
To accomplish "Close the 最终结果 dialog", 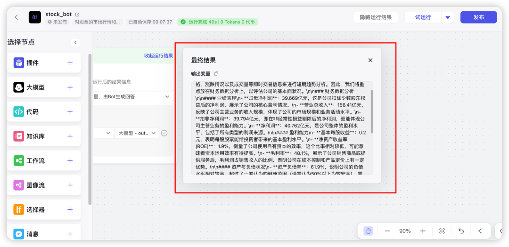I will coord(370,60).
